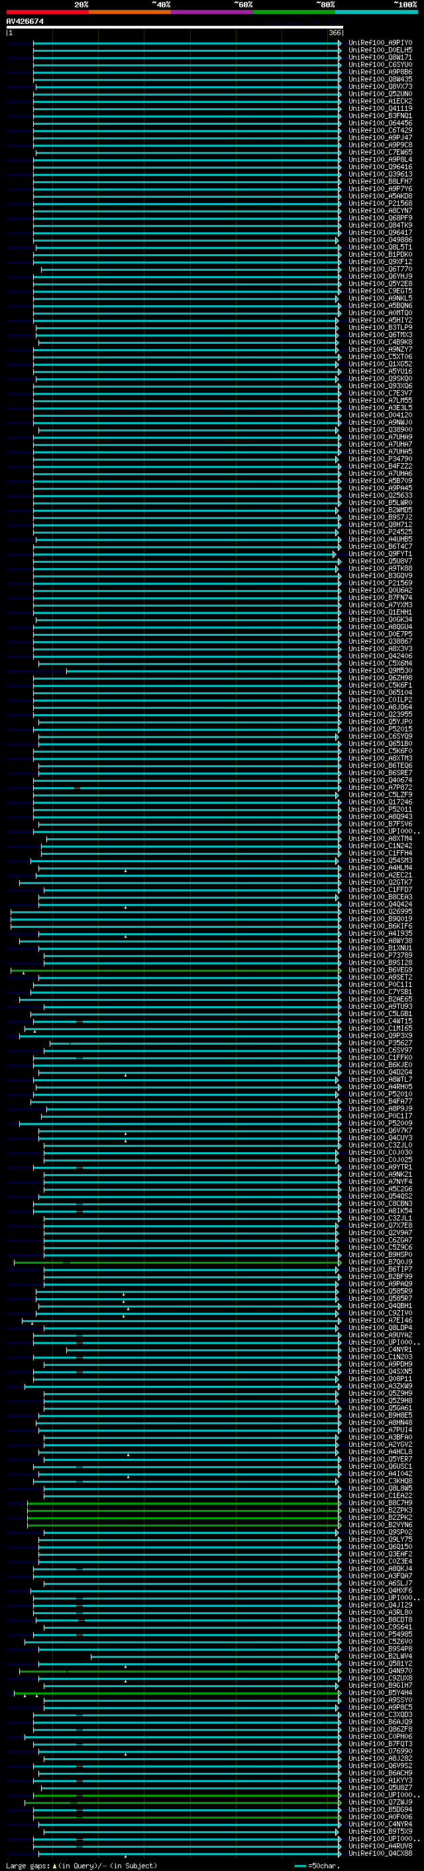The image size is (424, 1871).
Task: Select green hit label UniRef100_B8C7H9
Action: click(380, 1503)
